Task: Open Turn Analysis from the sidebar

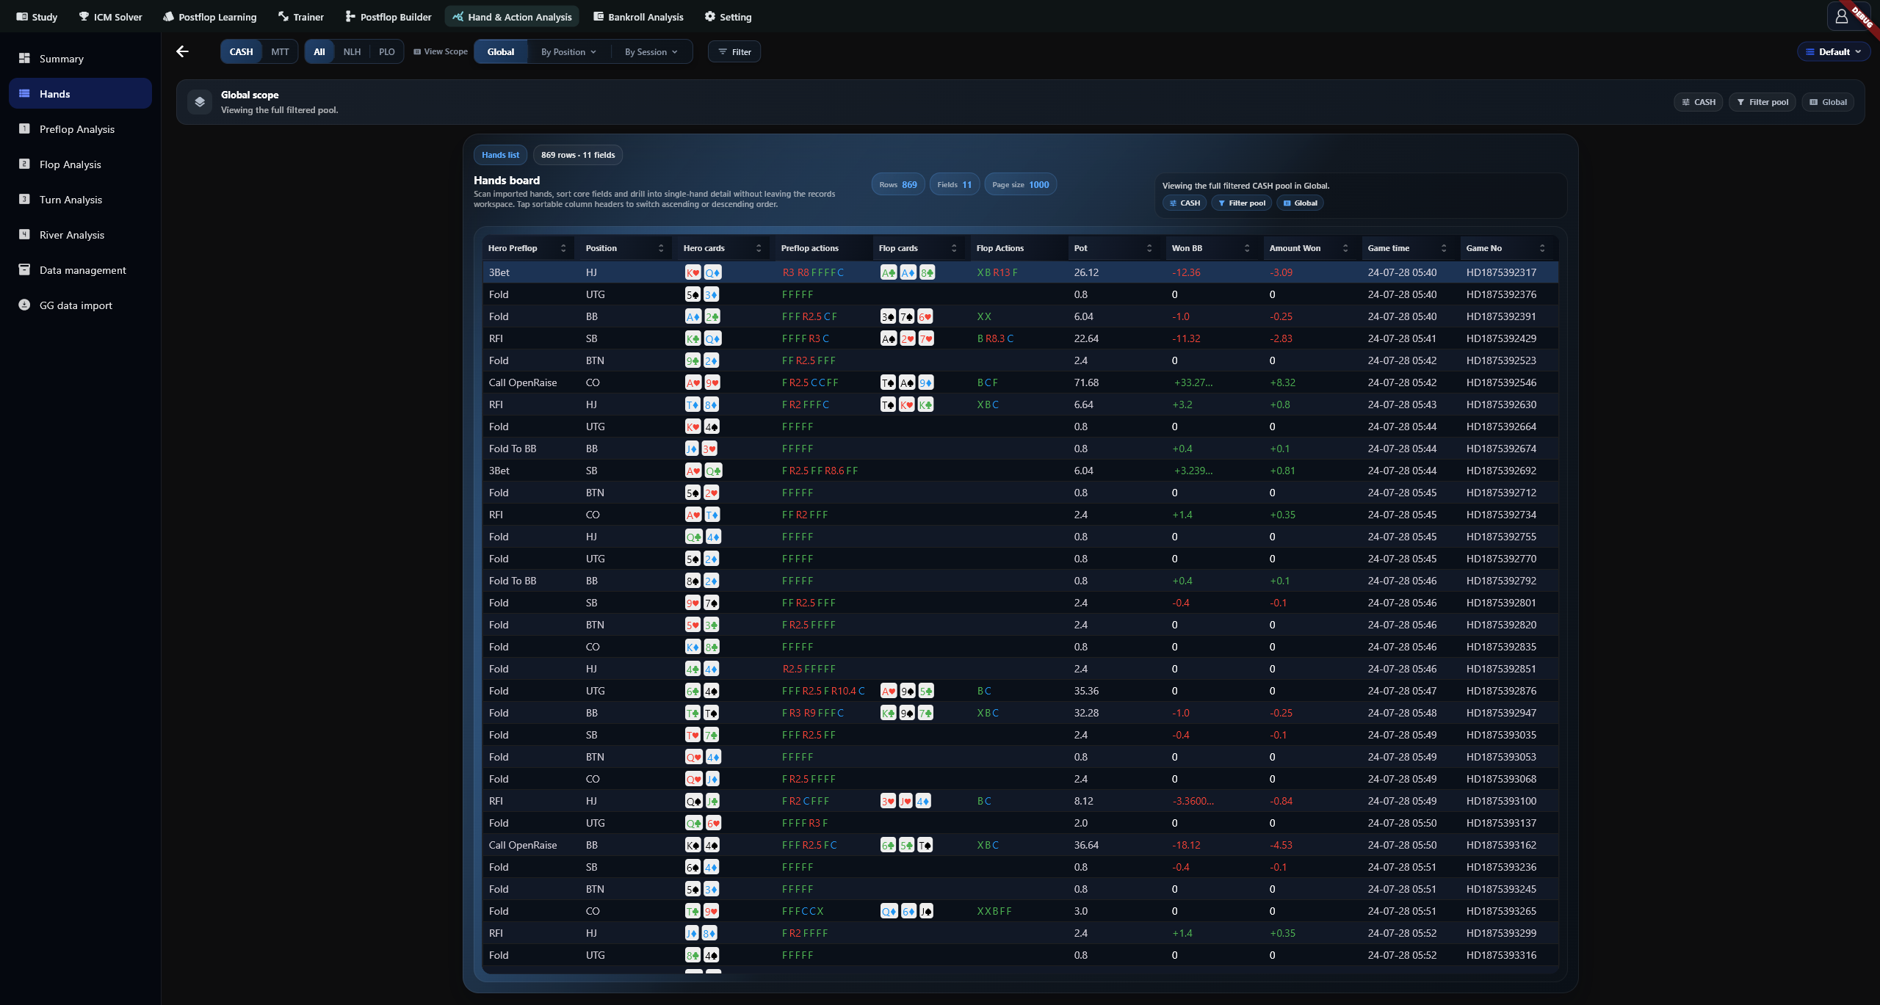Action: [x=80, y=200]
